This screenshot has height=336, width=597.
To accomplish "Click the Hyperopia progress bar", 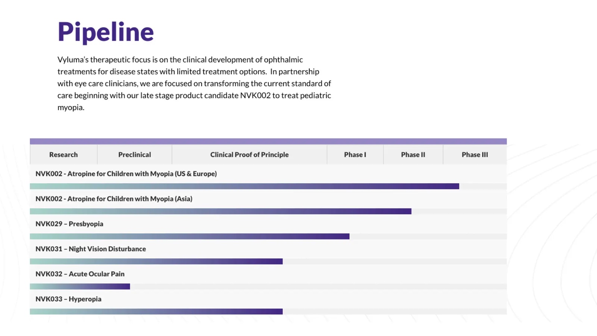I will [x=156, y=311].
